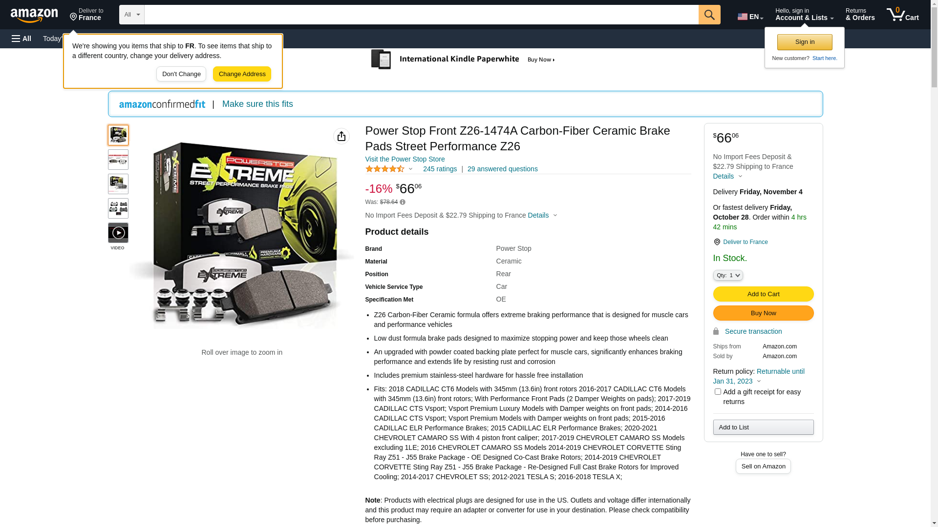Click into the search input field
This screenshot has width=938, height=527.
pos(421,15)
